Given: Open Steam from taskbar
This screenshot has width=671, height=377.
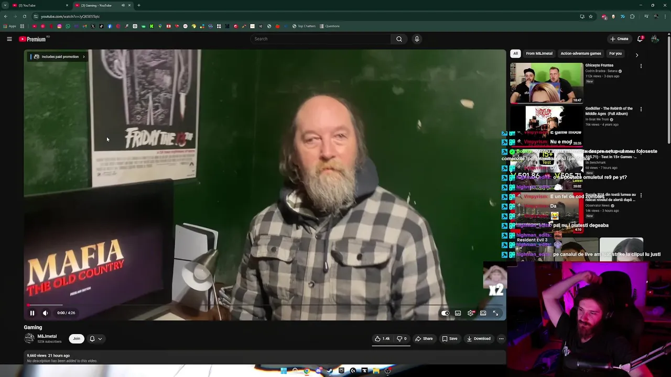Looking at the screenshot, I should 330,371.
